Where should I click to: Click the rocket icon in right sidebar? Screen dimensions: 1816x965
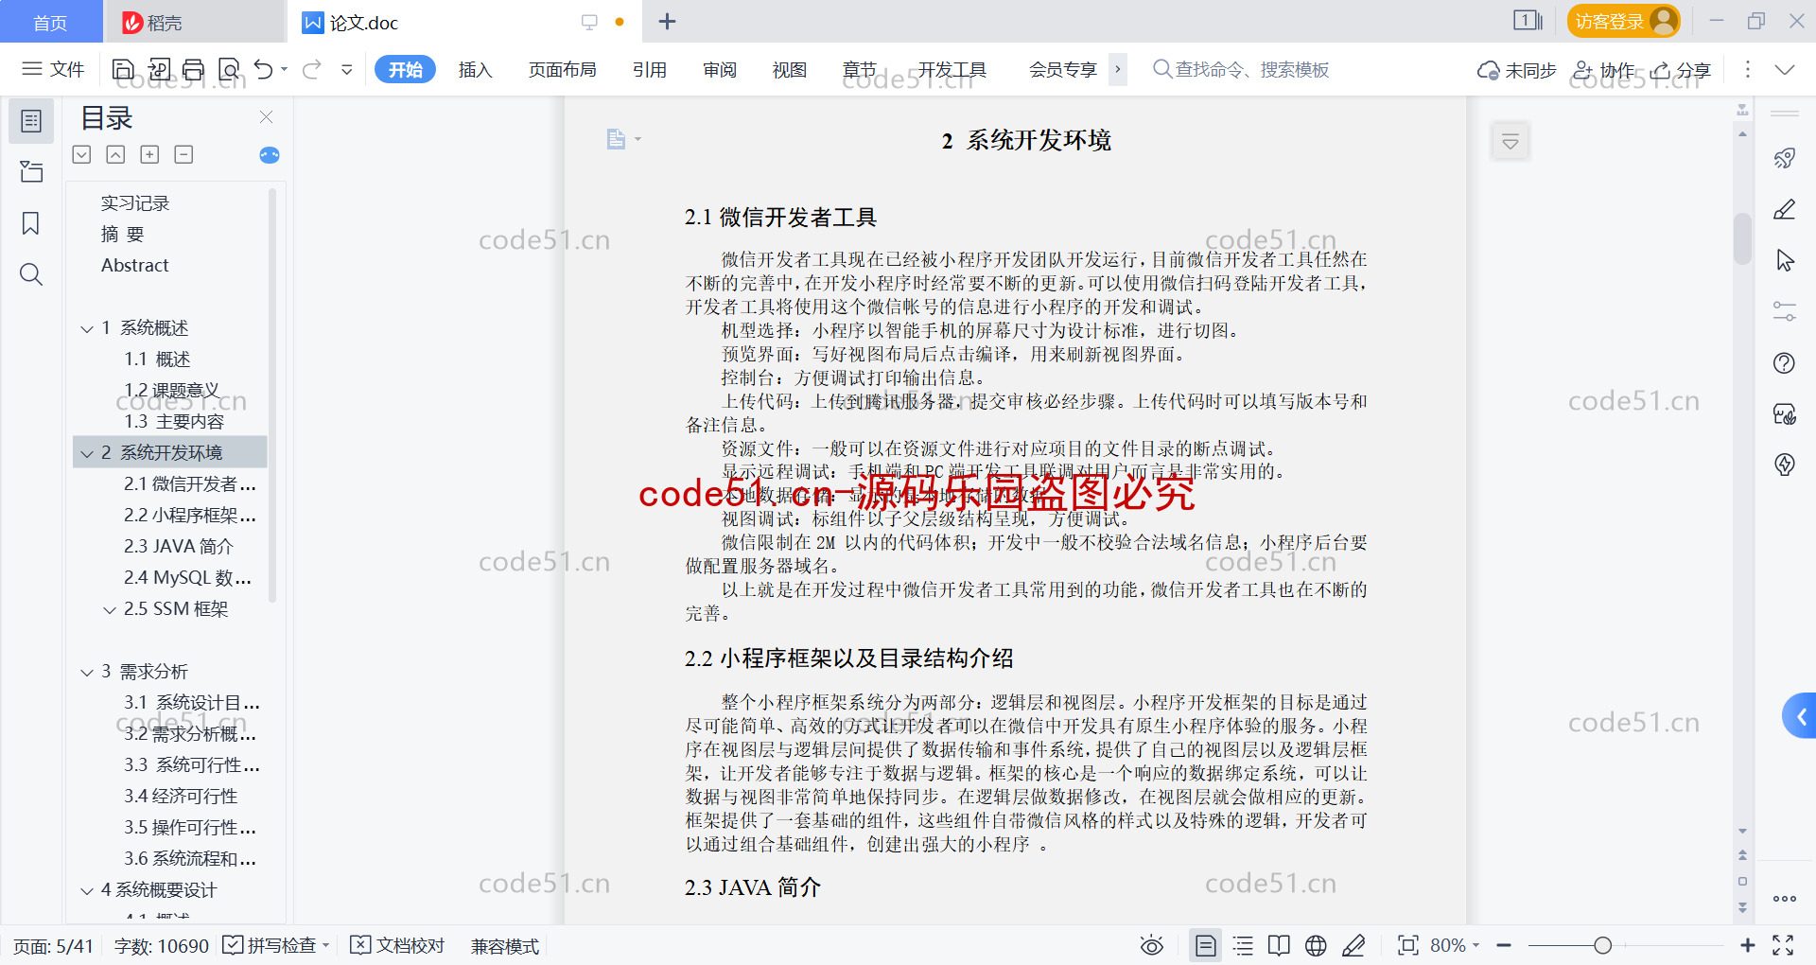tap(1785, 158)
